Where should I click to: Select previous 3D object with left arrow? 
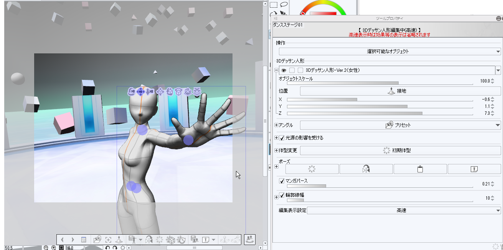click(62, 240)
